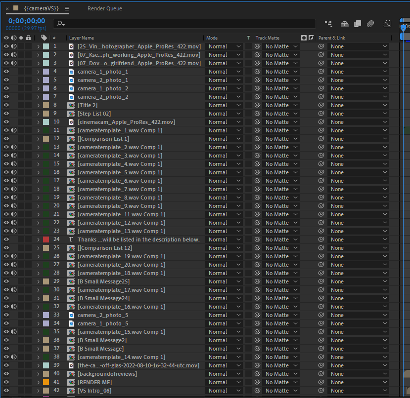Expand the Step List 02 layer
The image size is (410, 398).
click(x=38, y=114)
